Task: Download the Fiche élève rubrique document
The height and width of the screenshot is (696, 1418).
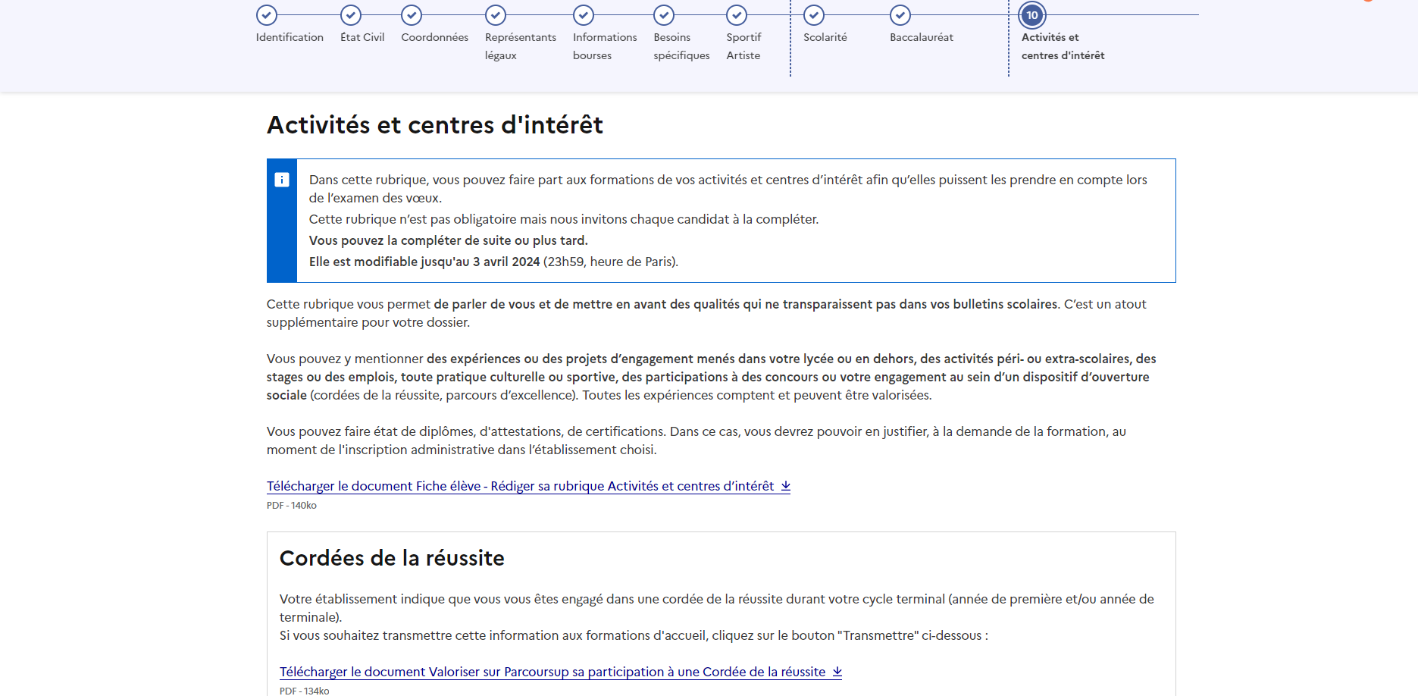Action: pos(520,486)
